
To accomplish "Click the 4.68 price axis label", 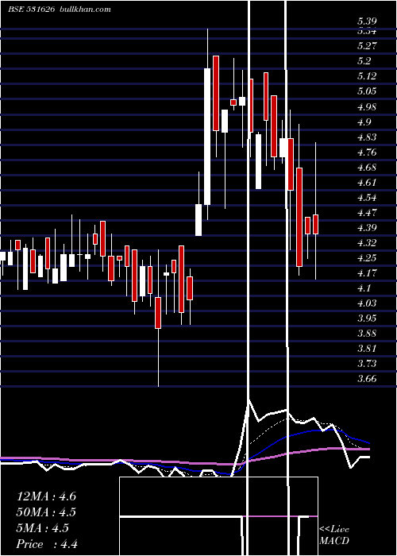I will 367,167.
